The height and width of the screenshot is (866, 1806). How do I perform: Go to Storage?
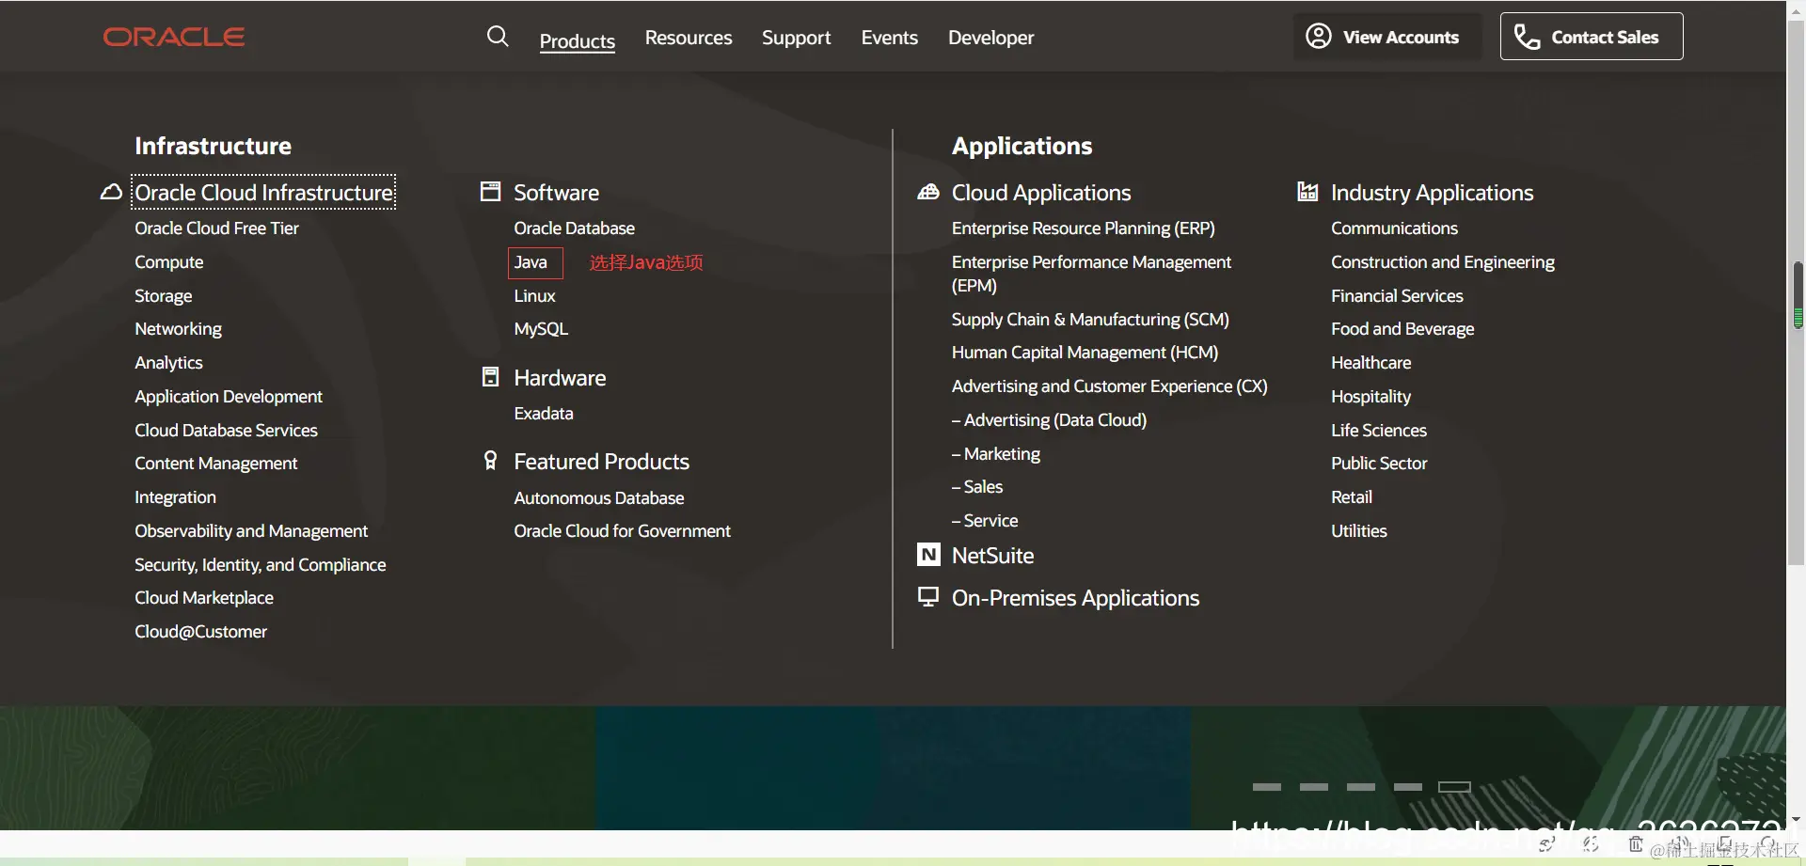tap(164, 296)
